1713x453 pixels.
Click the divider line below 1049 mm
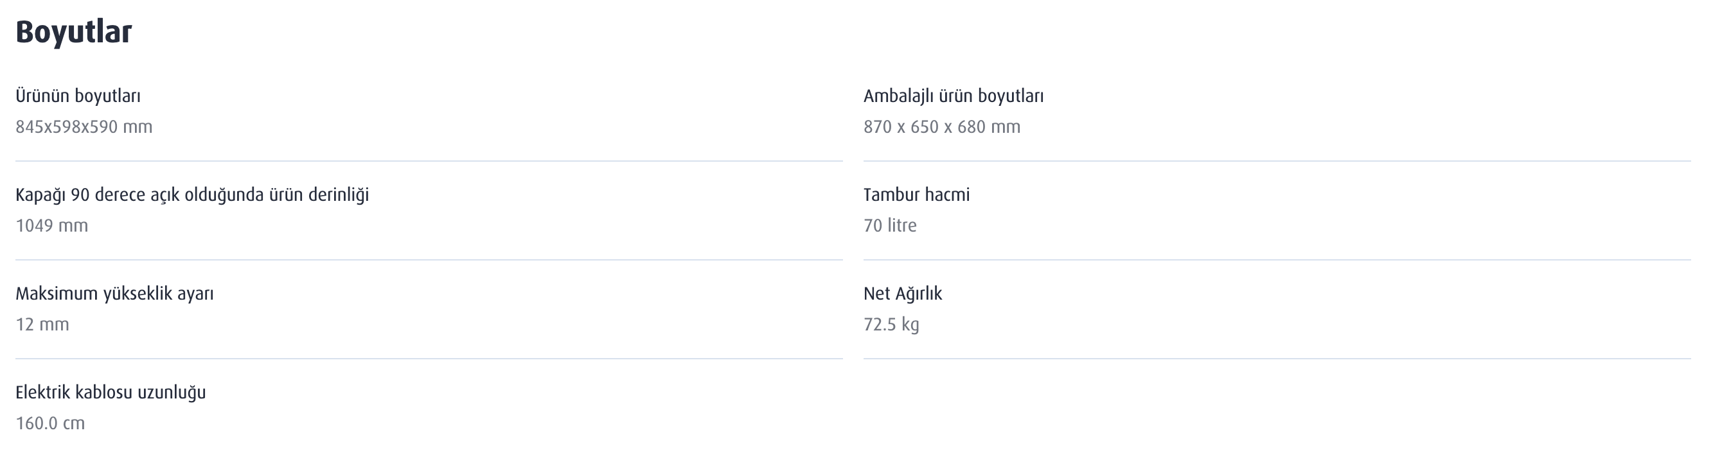429,260
